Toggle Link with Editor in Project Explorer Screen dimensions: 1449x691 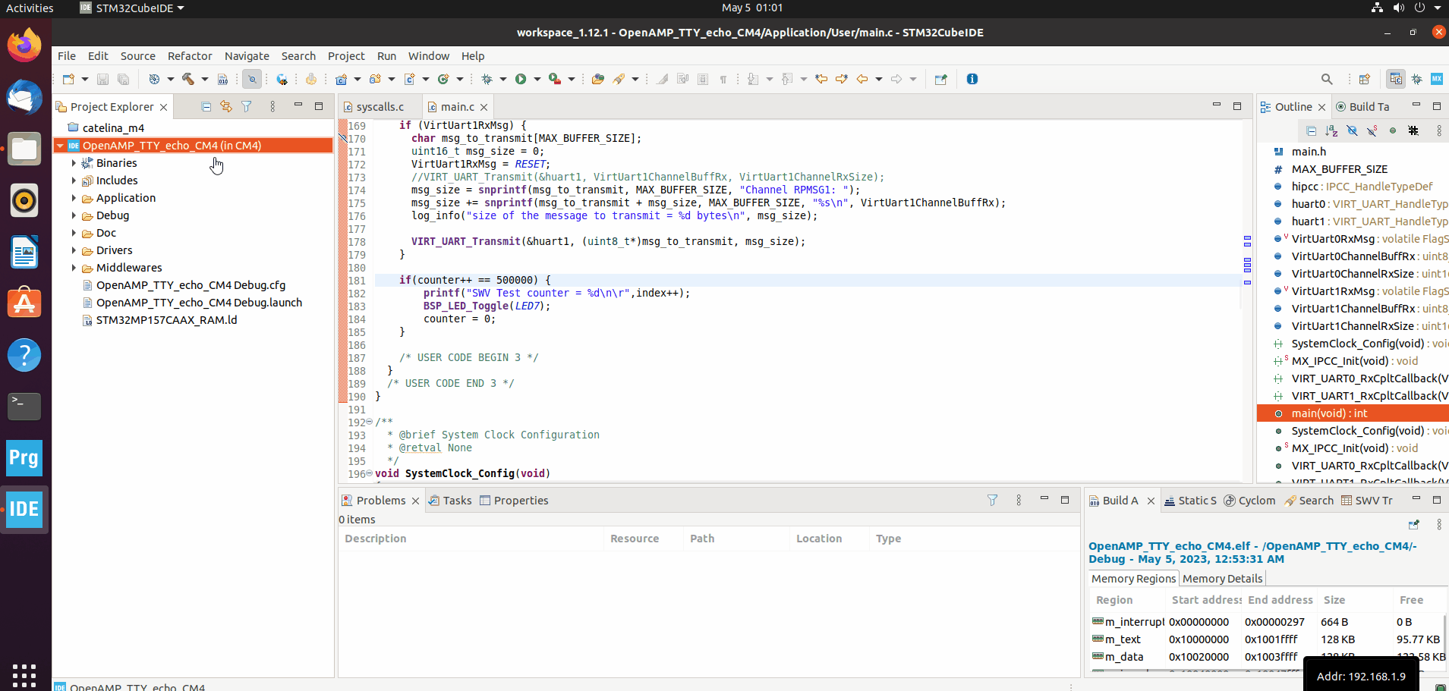pos(226,107)
